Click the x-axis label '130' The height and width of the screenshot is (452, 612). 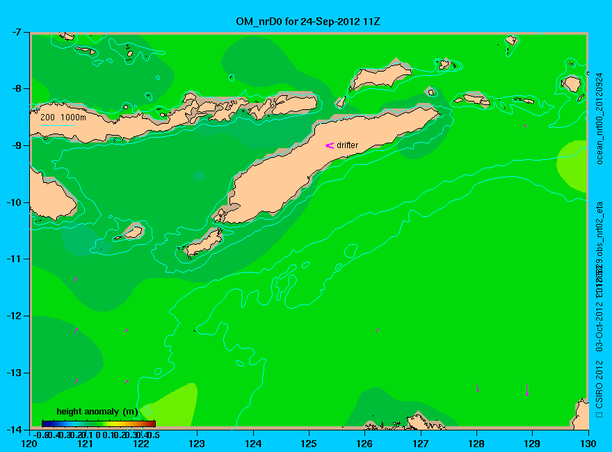[x=588, y=444]
